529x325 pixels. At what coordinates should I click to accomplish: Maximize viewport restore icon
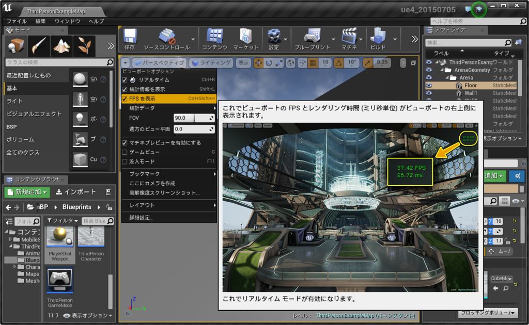[x=413, y=63]
